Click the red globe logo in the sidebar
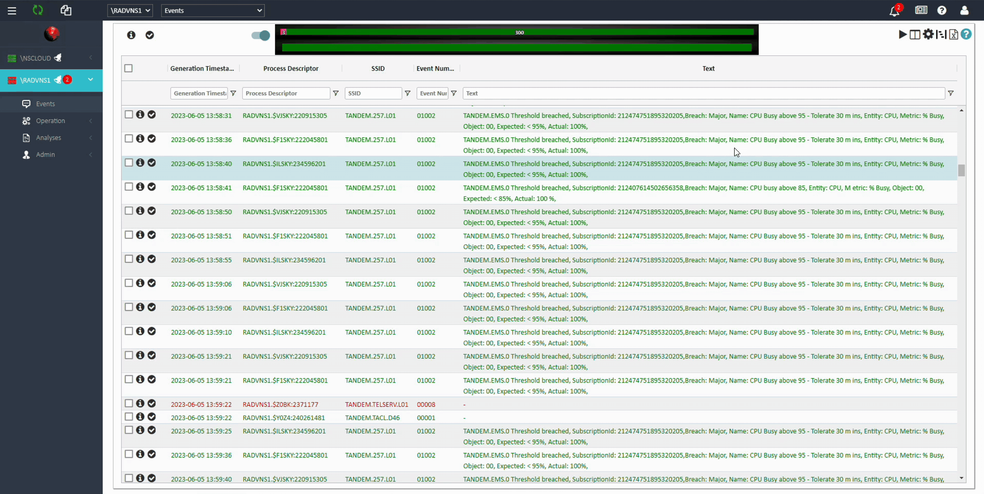This screenshot has height=494, width=984. [51, 34]
